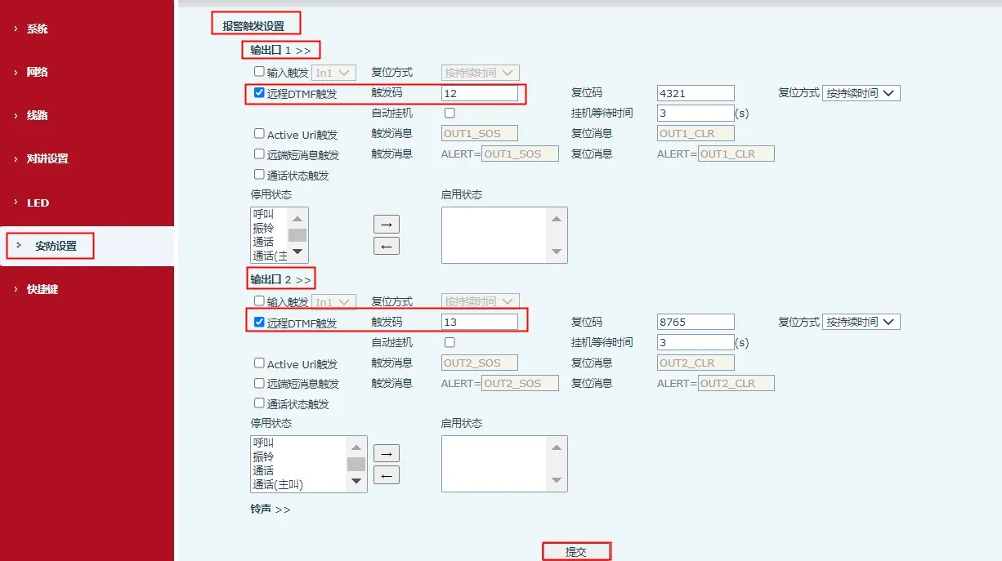Click 触发码 field containing 12
This screenshot has width=1002, height=561.
[479, 94]
